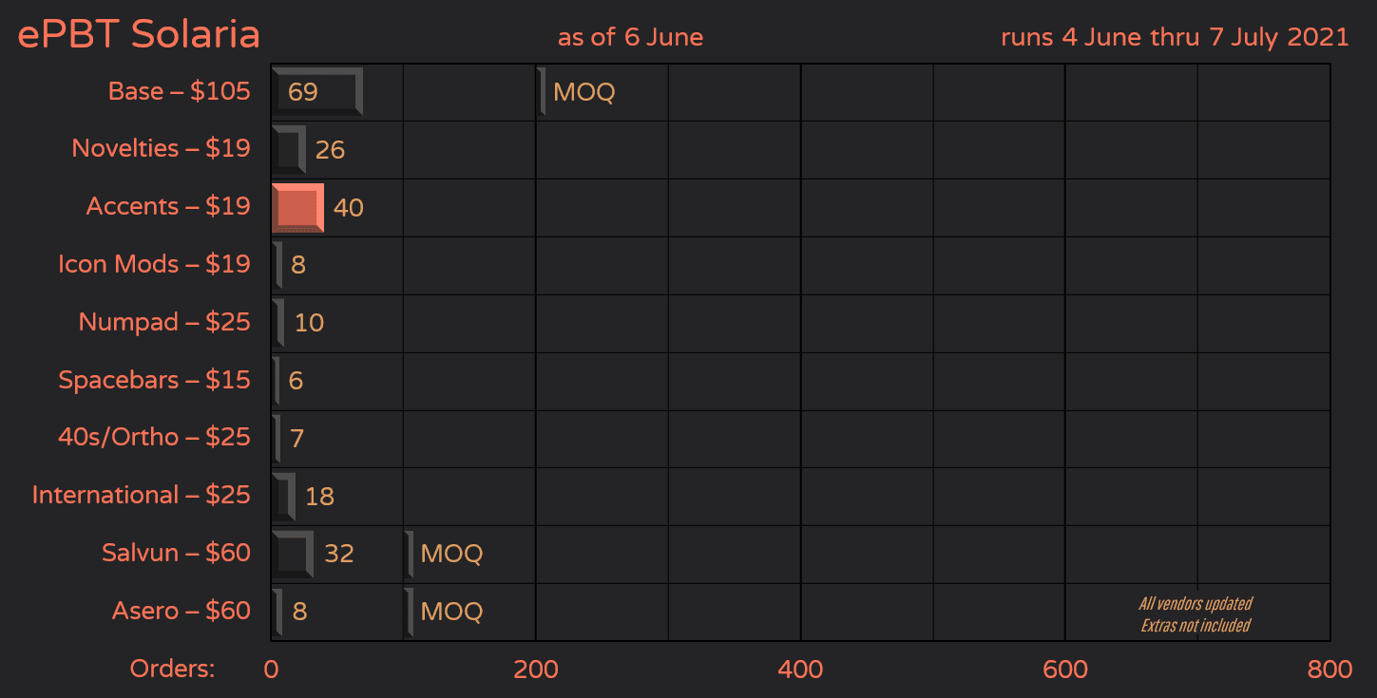This screenshot has height=698, width=1377.
Task: Click the 'as of 6 June' date text
Action: point(630,38)
